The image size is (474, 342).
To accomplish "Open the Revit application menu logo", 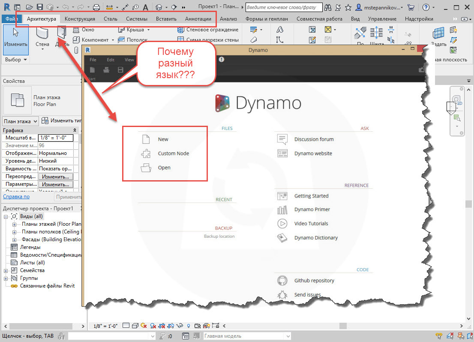I will pyautogui.click(x=7, y=7).
